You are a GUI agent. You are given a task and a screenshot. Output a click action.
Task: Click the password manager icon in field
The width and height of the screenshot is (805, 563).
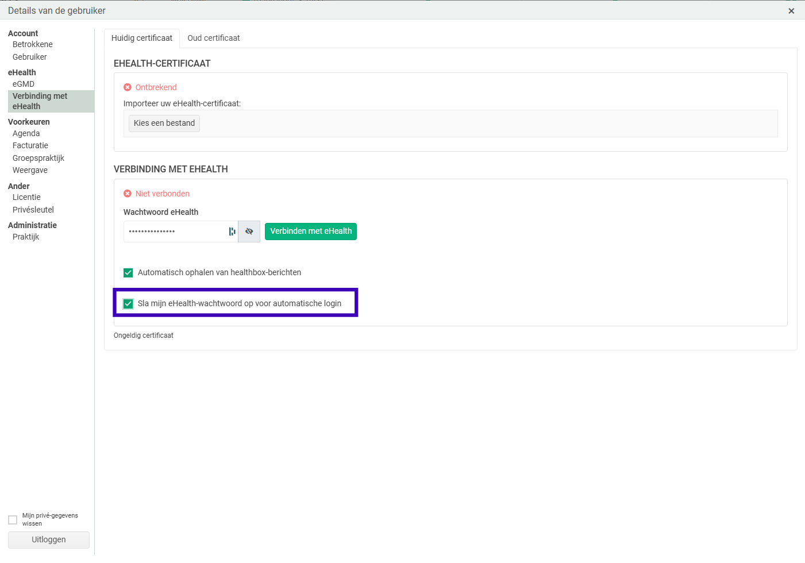(x=232, y=232)
